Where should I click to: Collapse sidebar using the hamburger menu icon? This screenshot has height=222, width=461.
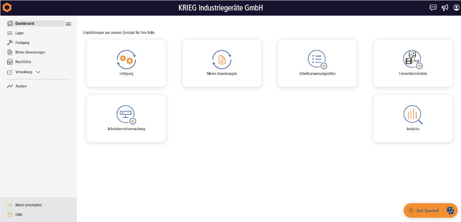pyautogui.click(x=68, y=24)
